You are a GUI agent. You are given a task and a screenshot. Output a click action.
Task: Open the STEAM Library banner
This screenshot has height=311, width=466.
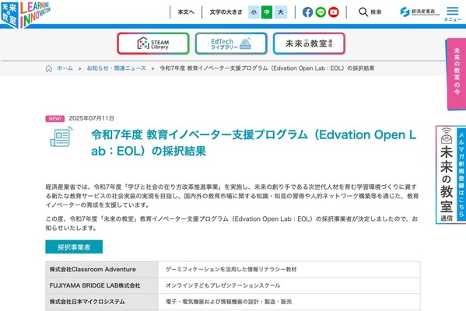tap(153, 44)
